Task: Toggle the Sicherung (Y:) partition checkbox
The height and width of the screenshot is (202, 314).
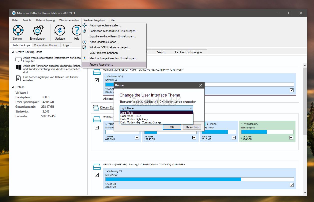Action: 291,185
